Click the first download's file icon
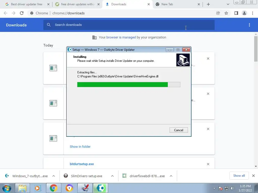Screen dimensions: 258x193 coord(53,68)
